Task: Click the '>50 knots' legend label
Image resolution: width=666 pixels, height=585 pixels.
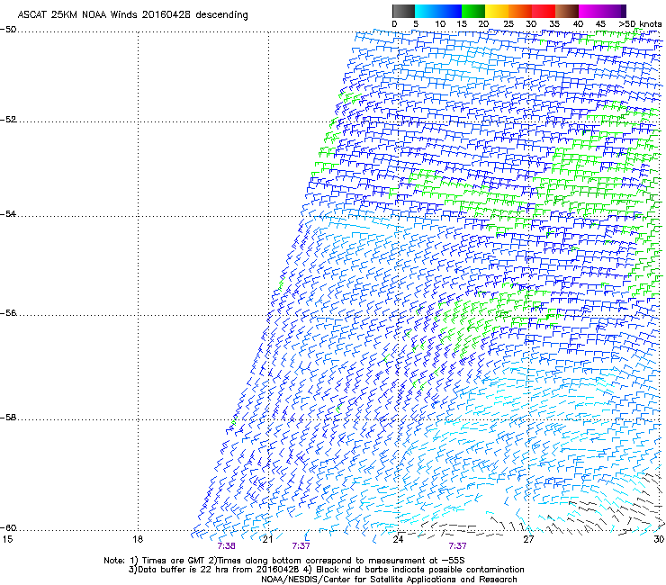Action: pos(640,24)
